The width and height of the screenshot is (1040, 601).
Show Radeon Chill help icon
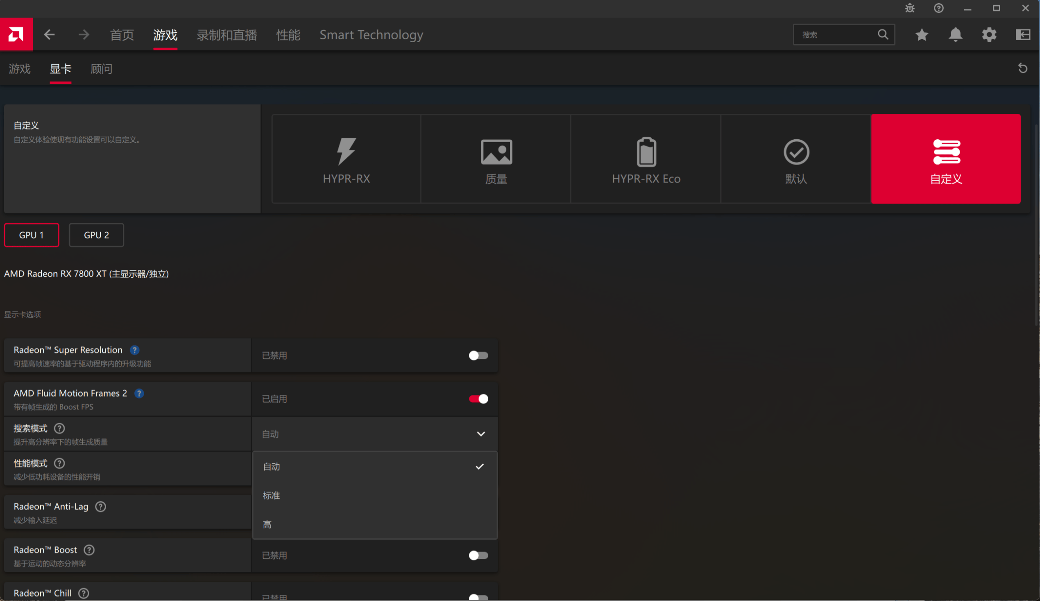[84, 594]
